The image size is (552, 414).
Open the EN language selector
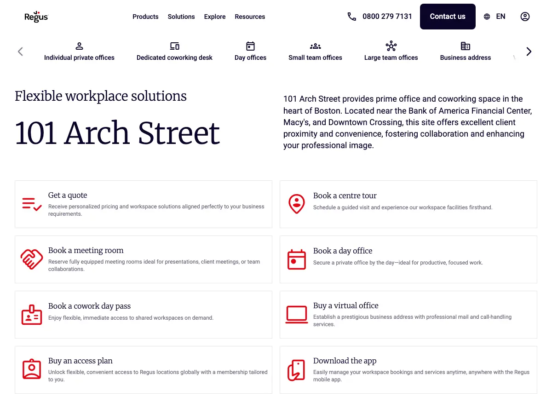pos(500,17)
